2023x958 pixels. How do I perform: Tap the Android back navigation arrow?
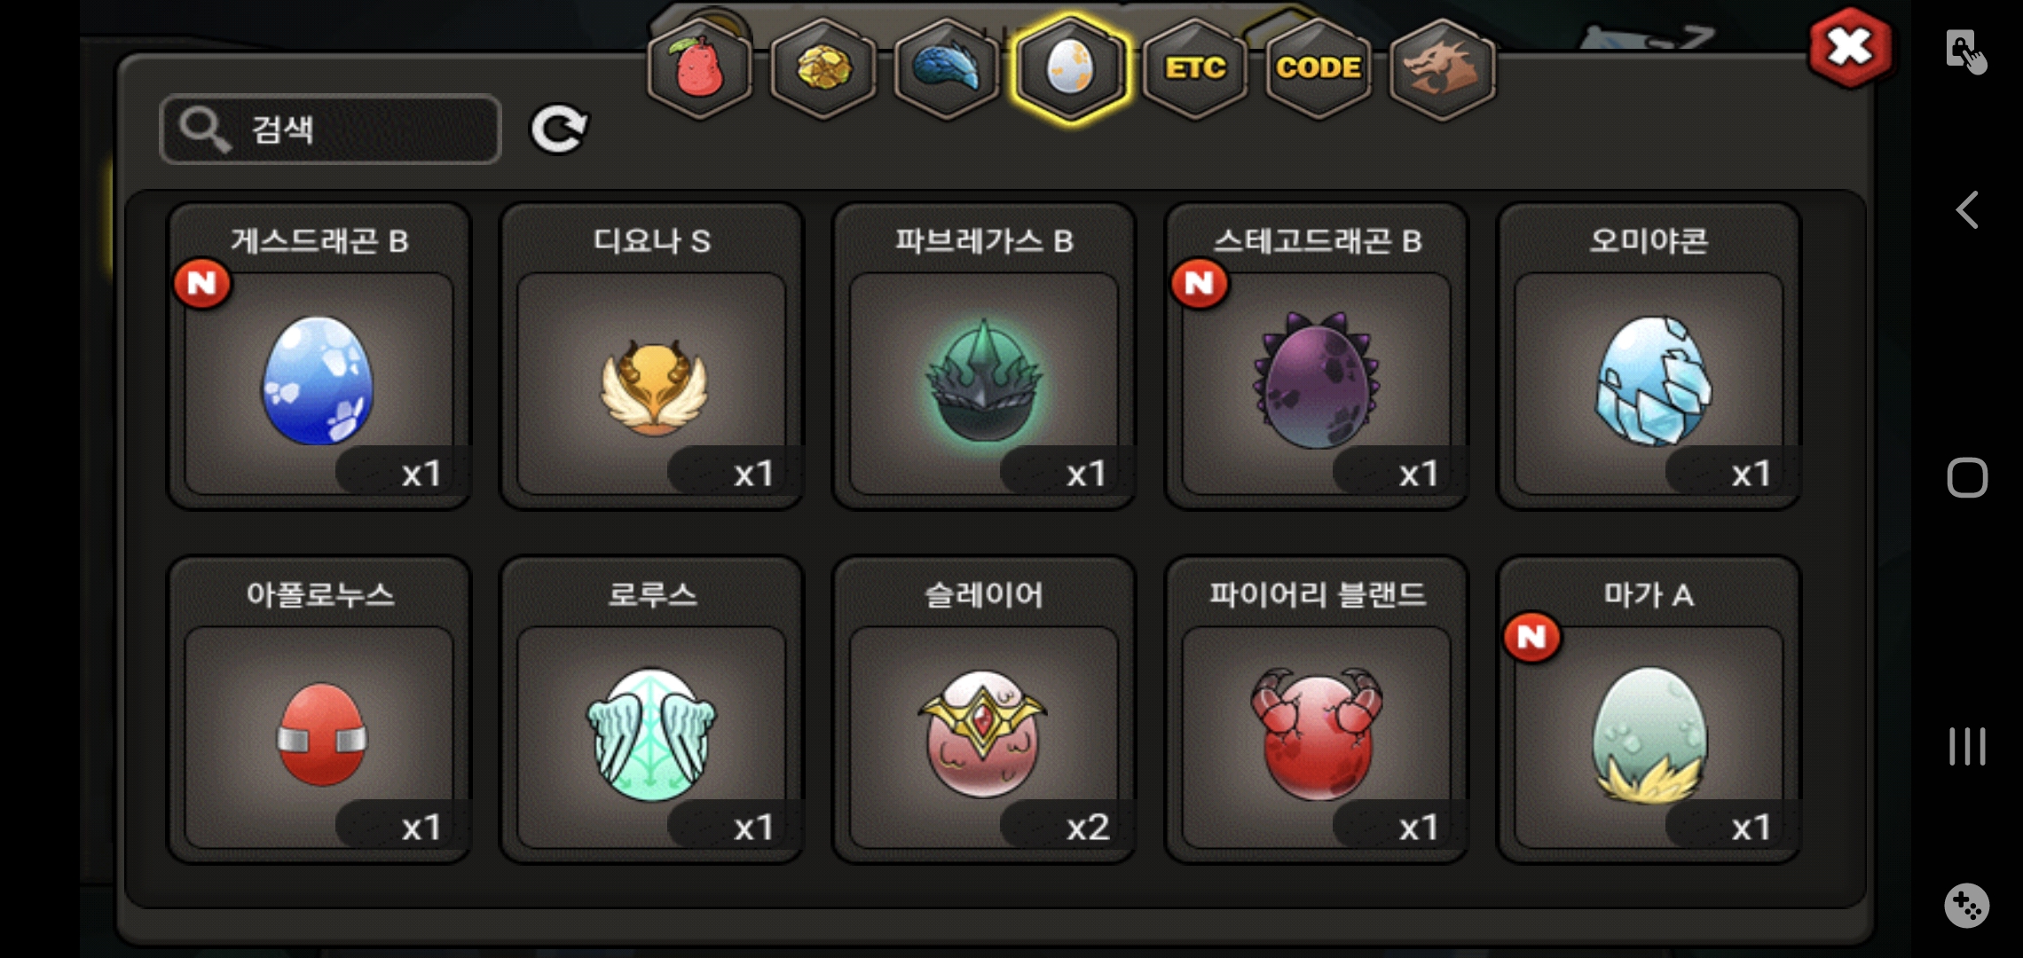coord(1967,210)
